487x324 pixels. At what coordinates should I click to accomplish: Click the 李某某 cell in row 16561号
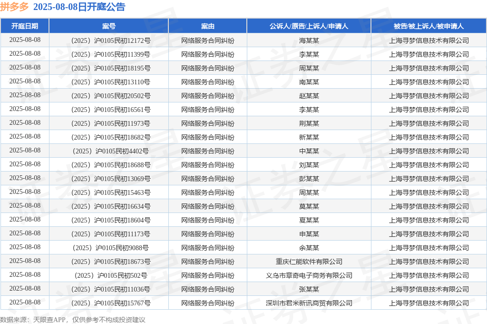pos(309,110)
